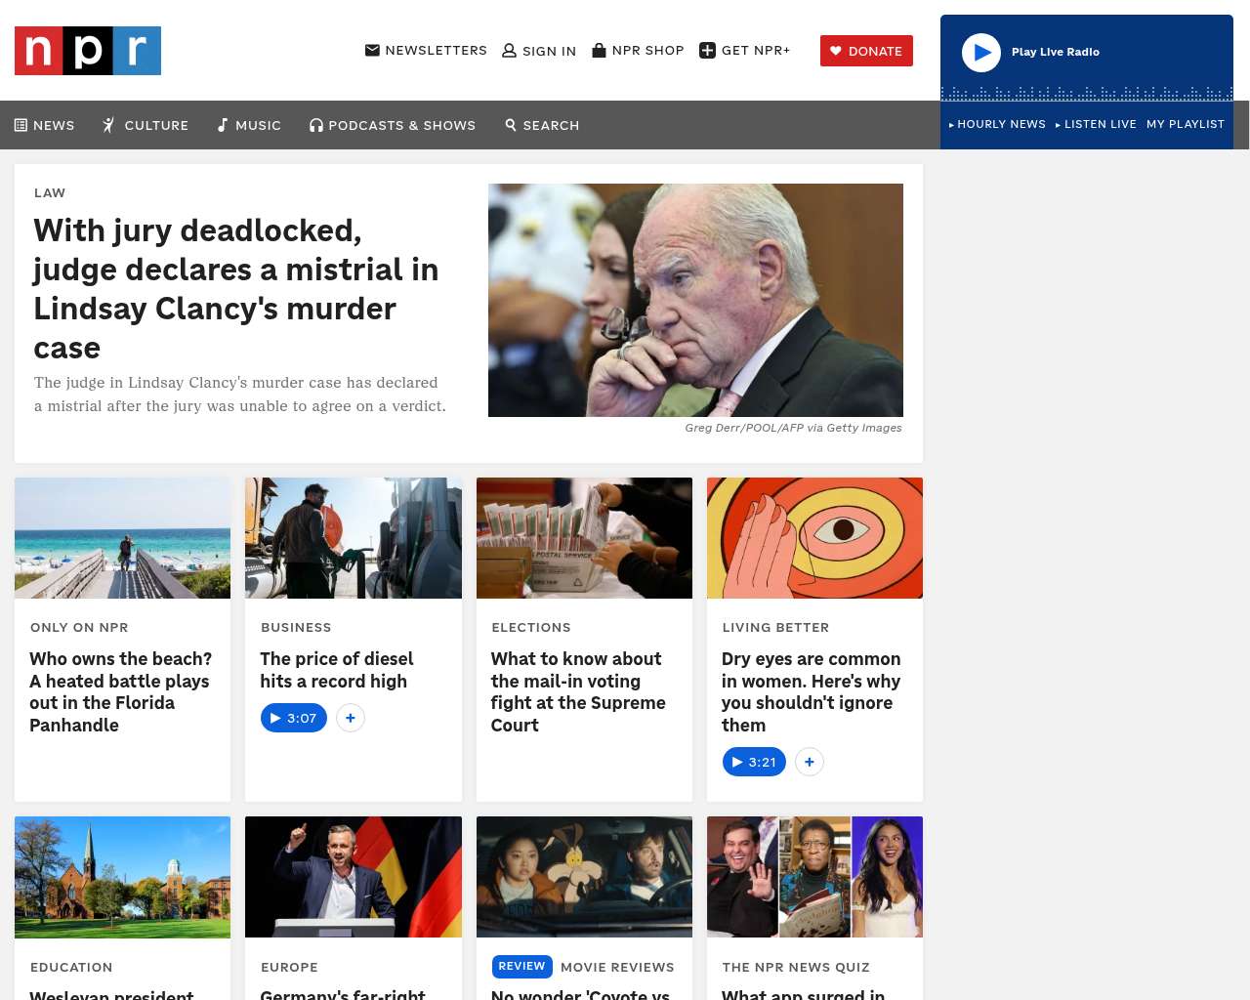
Task: Click the NPR logo
Action: [88, 51]
